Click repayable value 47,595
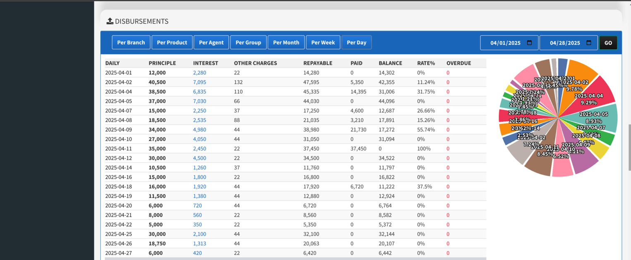Viewport: 631px width, 260px height. tap(312, 82)
